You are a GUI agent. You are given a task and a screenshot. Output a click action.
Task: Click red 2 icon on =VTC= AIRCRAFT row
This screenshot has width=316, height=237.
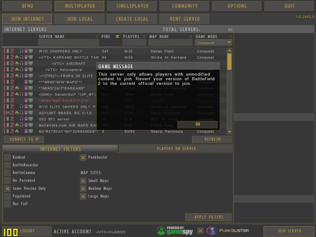tap(12, 63)
